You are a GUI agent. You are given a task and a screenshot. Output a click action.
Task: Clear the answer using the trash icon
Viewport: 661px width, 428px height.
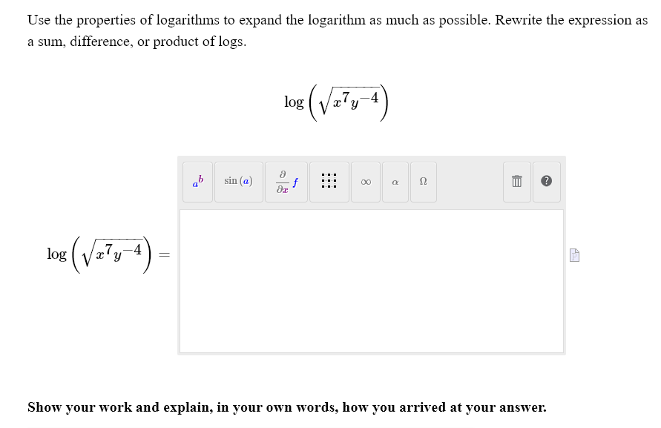click(x=516, y=181)
